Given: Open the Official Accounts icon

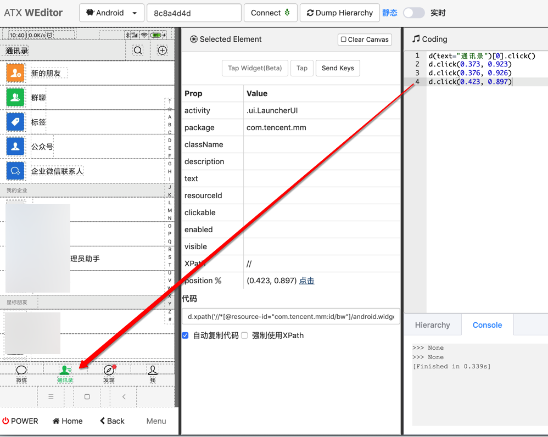Looking at the screenshot, I should [x=15, y=147].
